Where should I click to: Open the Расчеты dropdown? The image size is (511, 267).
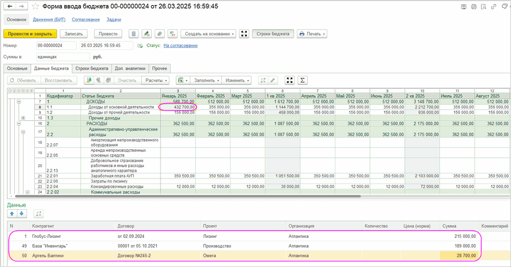(x=156, y=80)
